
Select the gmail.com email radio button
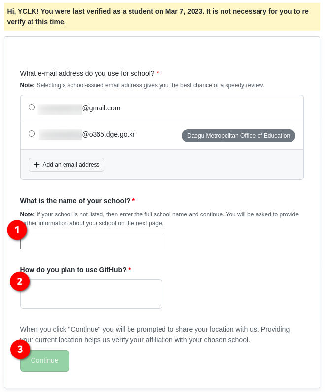coord(32,107)
